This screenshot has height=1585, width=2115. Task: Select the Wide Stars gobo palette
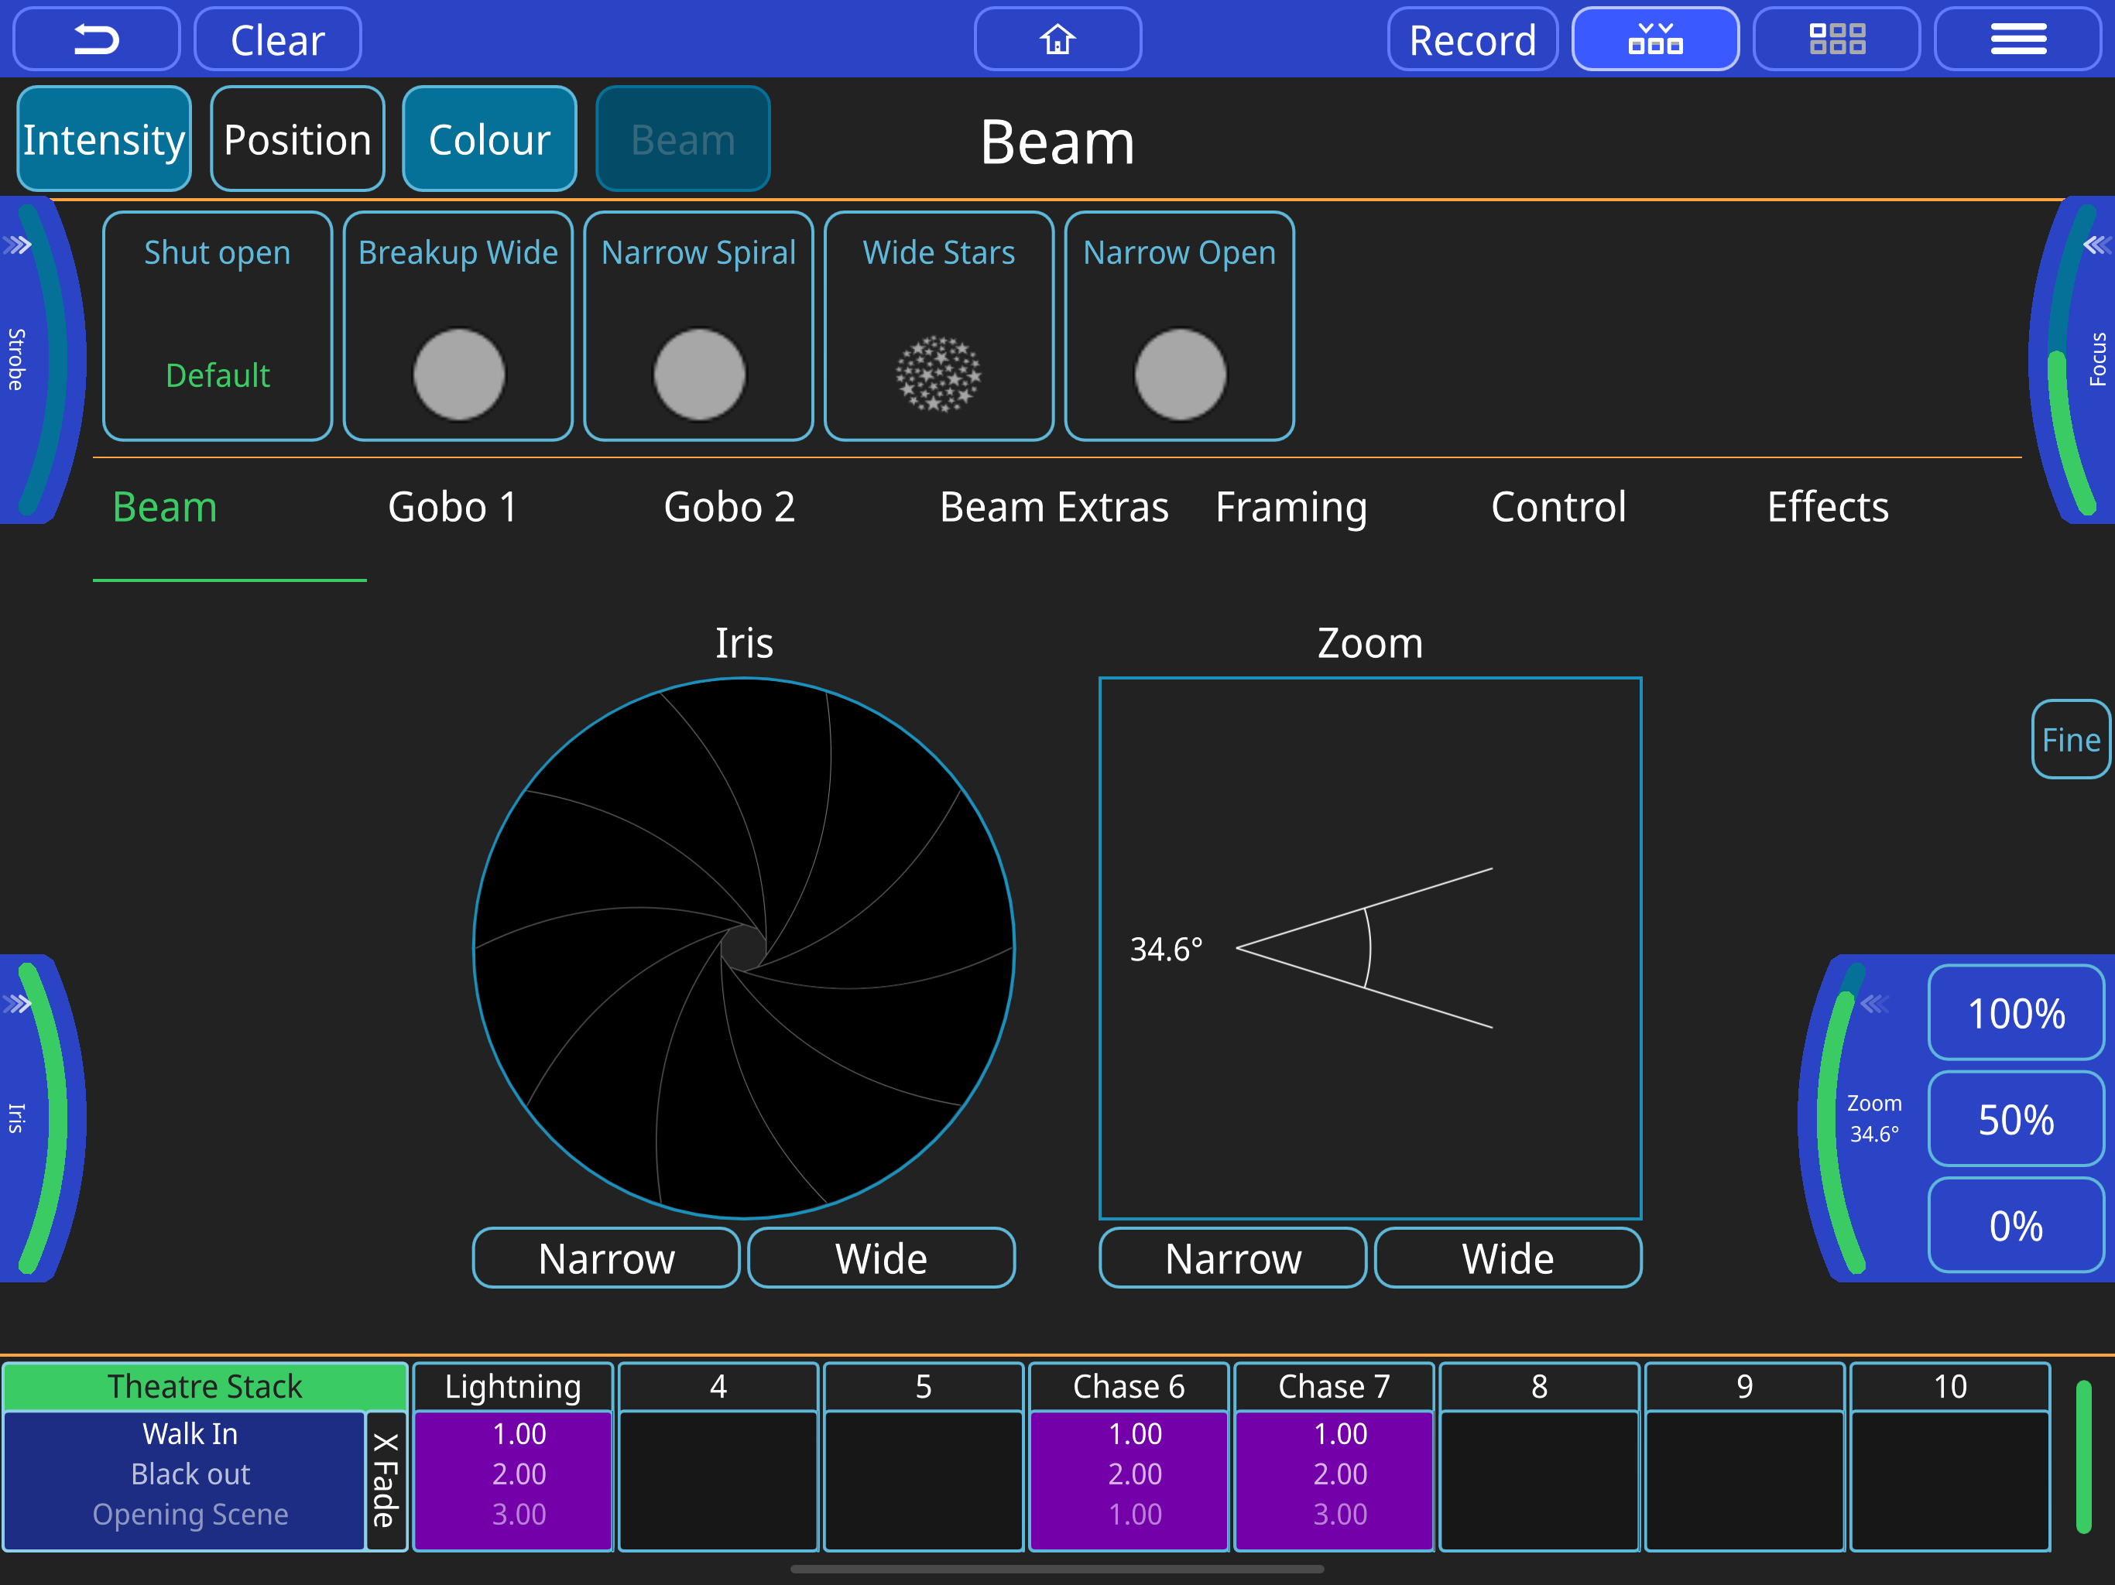[x=939, y=326]
